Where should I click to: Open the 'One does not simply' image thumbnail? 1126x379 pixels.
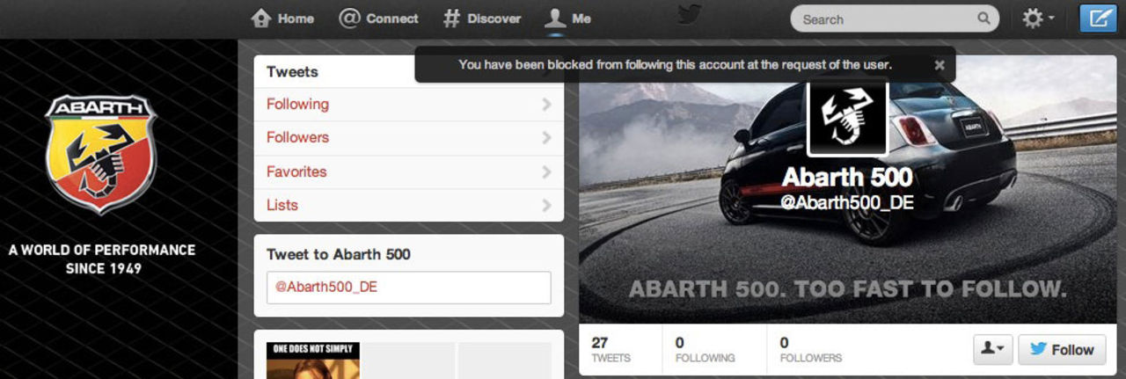pos(313,361)
